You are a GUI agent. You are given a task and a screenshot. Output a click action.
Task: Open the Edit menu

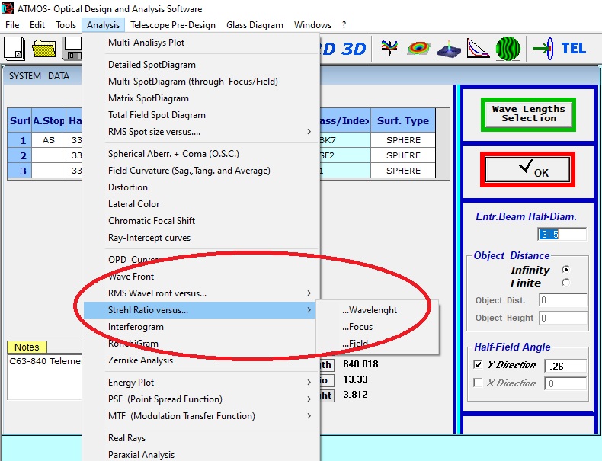pos(37,25)
